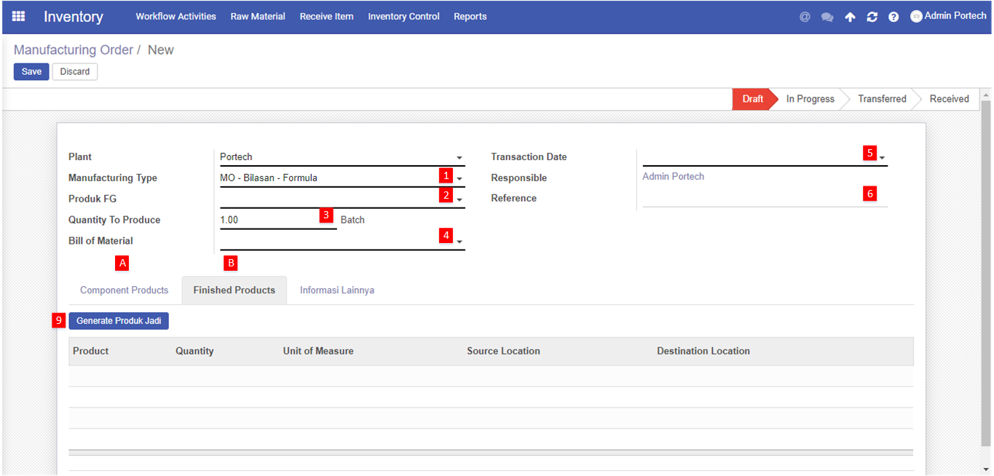Open the help question mark icon
This screenshot has width=994, height=476.
click(894, 17)
